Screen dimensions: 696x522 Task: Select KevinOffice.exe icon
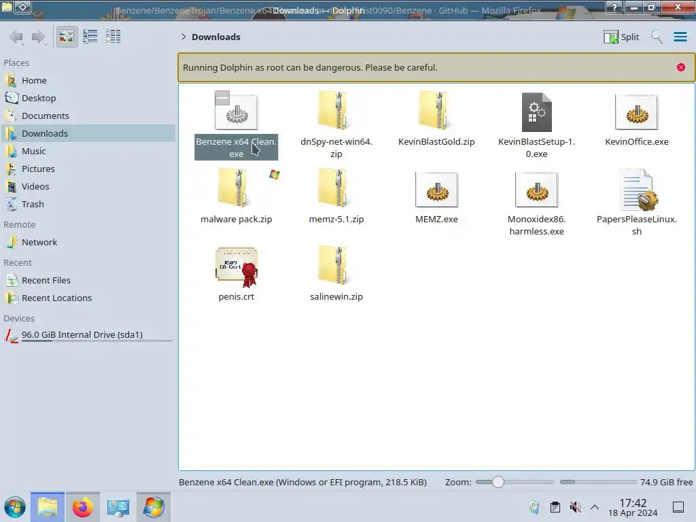(636, 112)
